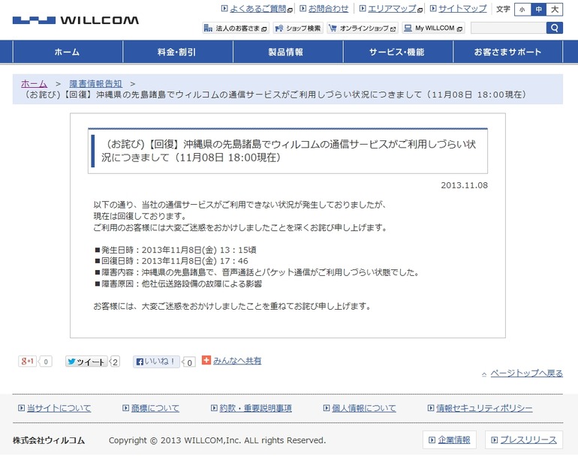Click the tweet count bubble showing 2
Image resolution: width=578 pixels, height=465 pixels.
[115, 362]
